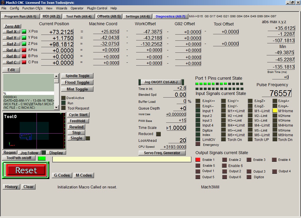Toggle jogging with Jog ON/OFF Ctrl-Alt-J
301x218 pixels.
point(161,82)
